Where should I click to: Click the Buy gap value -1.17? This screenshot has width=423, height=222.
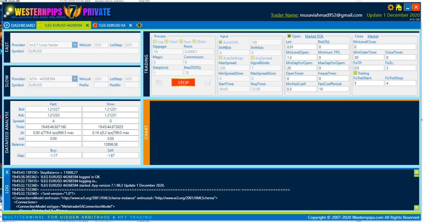click(54, 155)
